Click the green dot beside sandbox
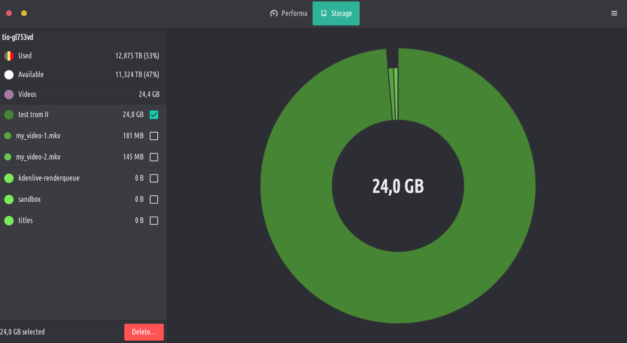The height and width of the screenshot is (343, 627). coord(9,199)
